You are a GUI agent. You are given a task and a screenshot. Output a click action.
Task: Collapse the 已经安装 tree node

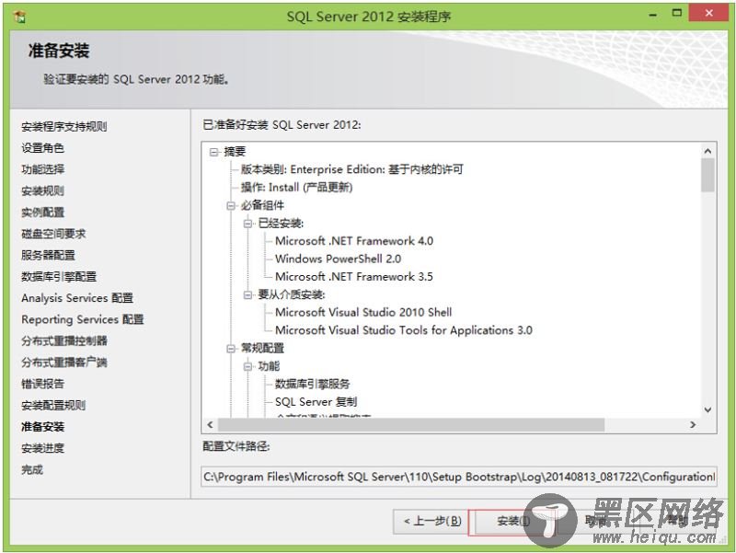tap(247, 224)
